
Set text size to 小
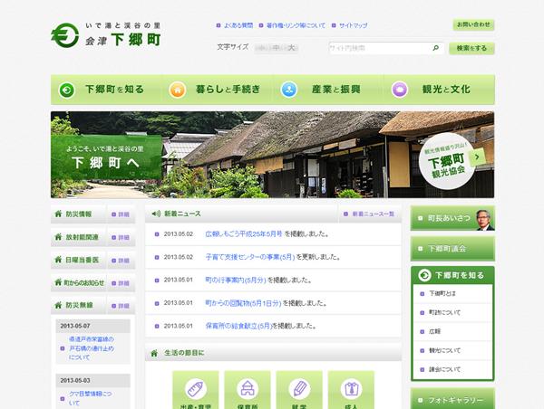[262, 48]
